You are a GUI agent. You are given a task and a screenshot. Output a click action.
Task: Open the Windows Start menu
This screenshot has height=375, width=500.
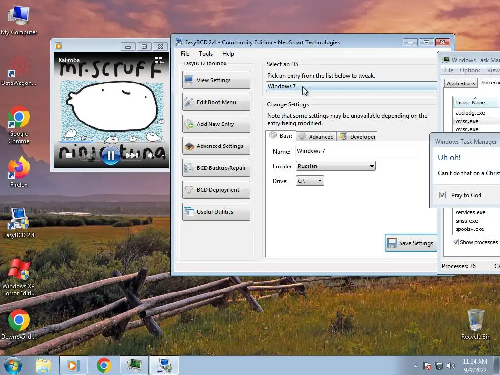pos(13,365)
